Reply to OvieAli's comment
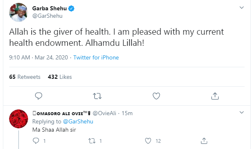This screenshot has height=149, width=252. [x=36, y=141]
